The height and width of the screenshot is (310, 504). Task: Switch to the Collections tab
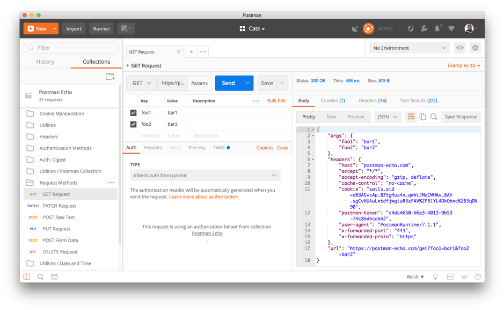pyautogui.click(x=96, y=62)
